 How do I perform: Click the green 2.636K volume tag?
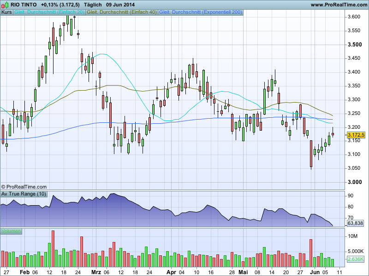(356, 259)
